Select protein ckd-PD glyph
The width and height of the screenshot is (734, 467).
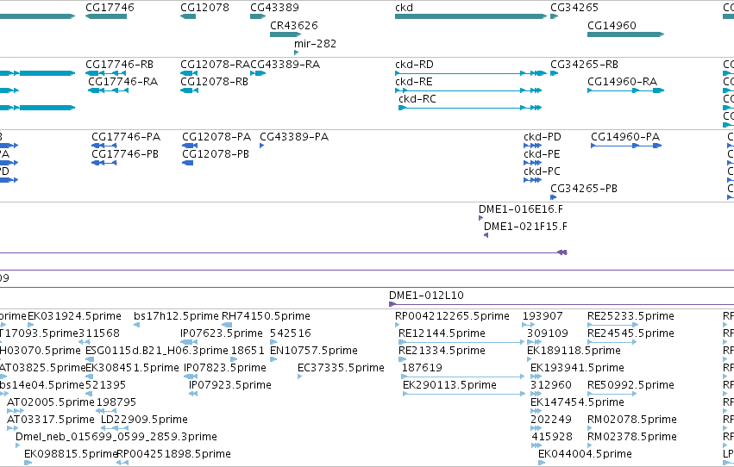[x=533, y=146]
